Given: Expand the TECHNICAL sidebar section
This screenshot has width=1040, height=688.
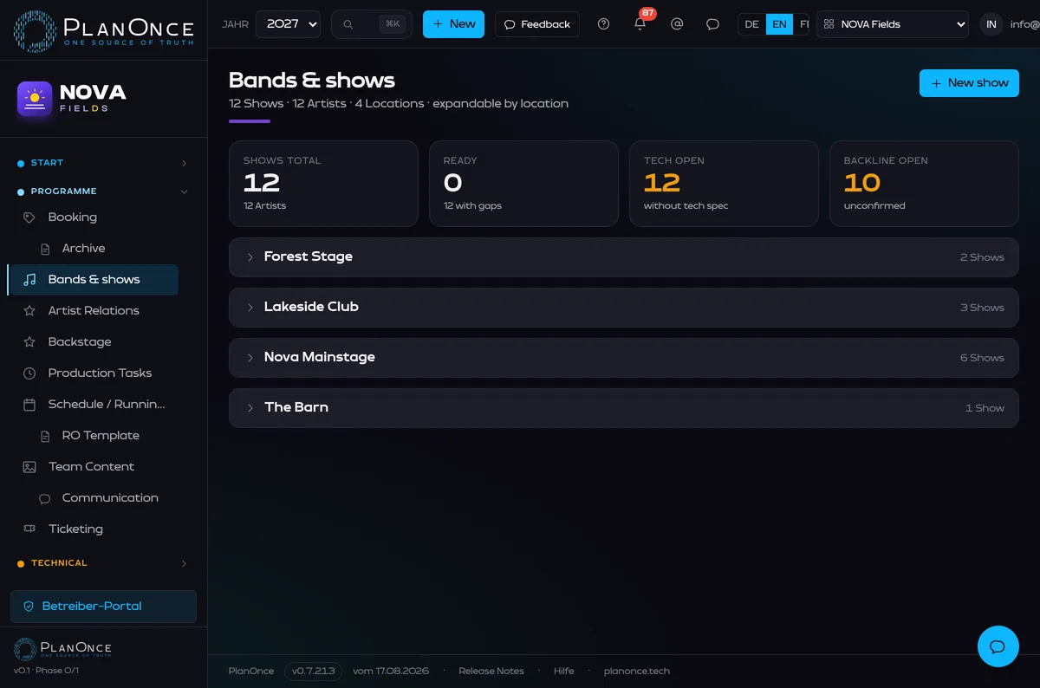Looking at the screenshot, I should 103,563.
